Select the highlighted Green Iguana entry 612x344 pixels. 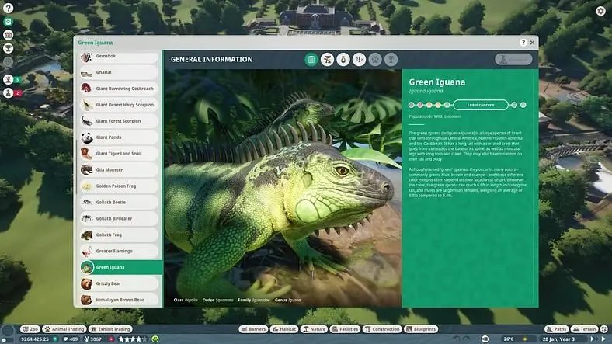(120, 268)
